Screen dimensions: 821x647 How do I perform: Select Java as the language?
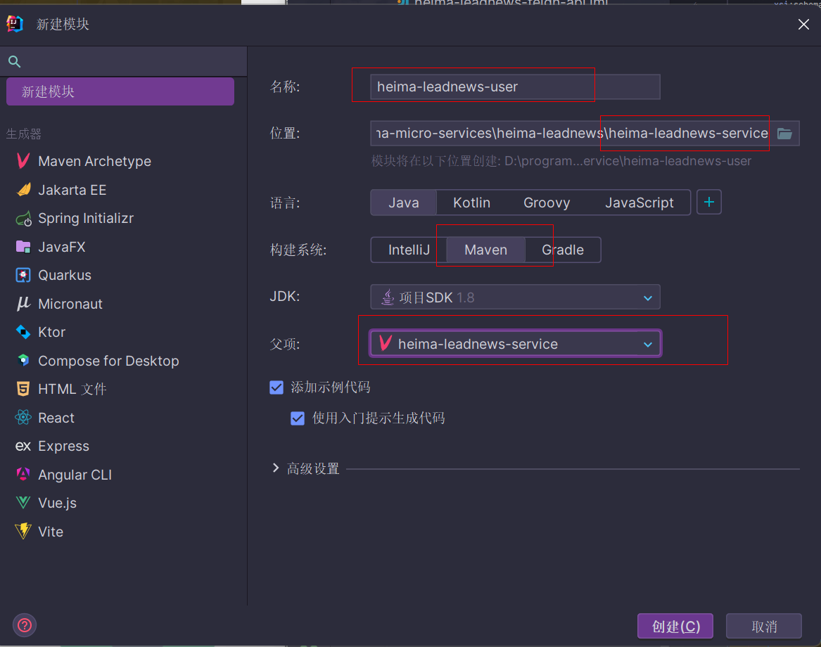tap(403, 203)
